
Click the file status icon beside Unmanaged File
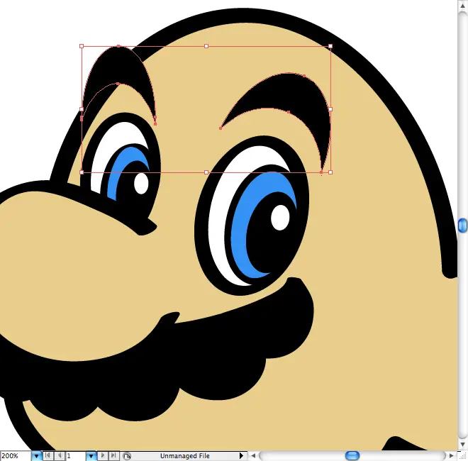coord(127,456)
